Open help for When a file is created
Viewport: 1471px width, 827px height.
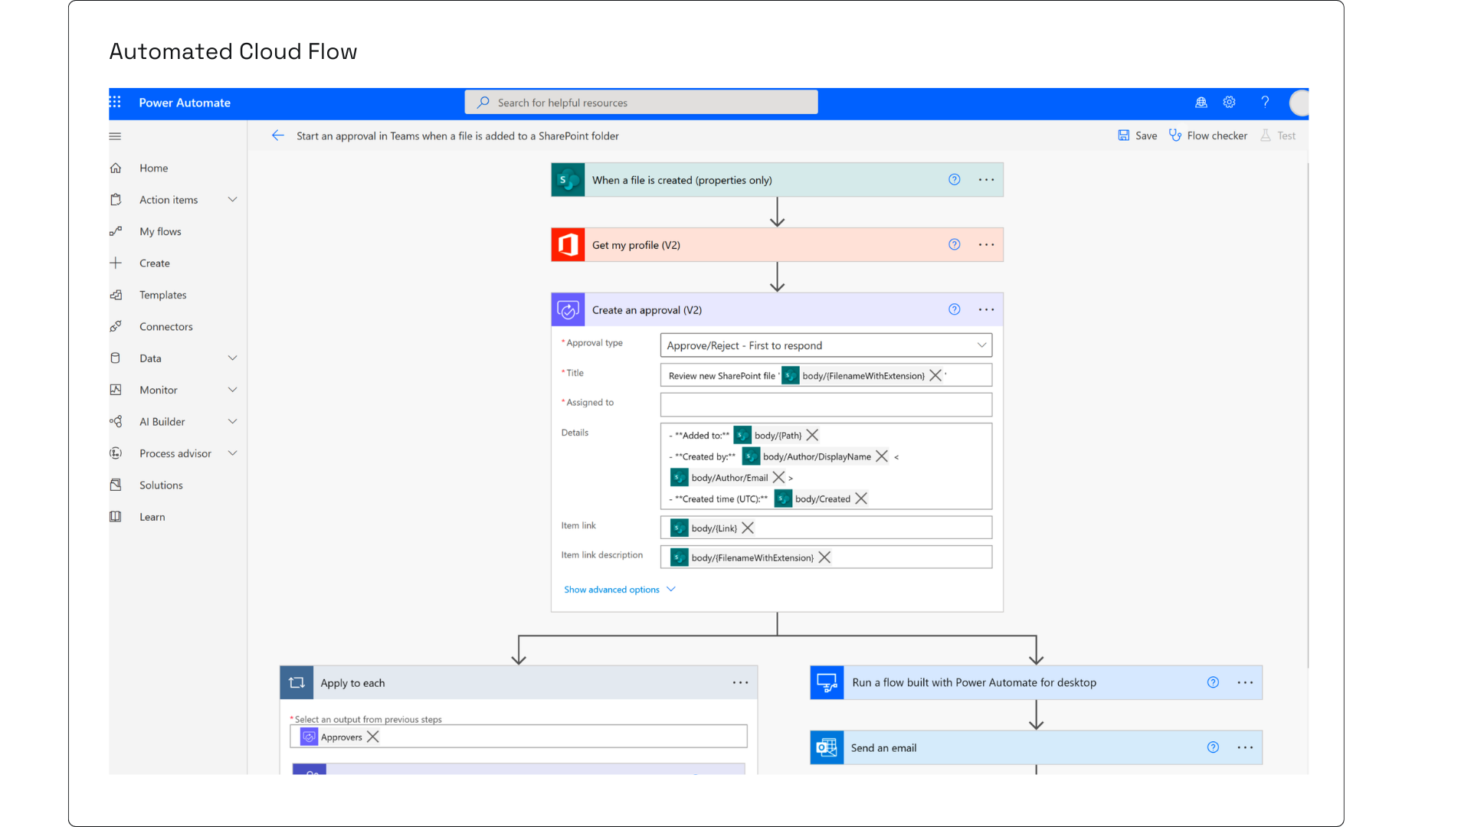click(x=955, y=180)
